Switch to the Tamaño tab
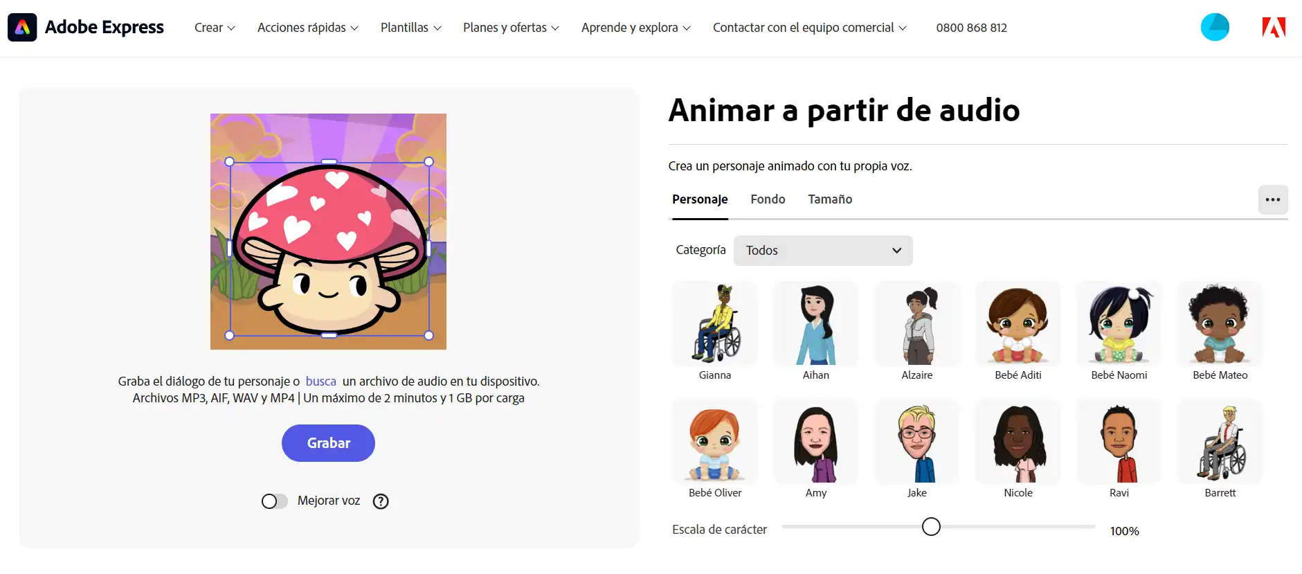 830,199
